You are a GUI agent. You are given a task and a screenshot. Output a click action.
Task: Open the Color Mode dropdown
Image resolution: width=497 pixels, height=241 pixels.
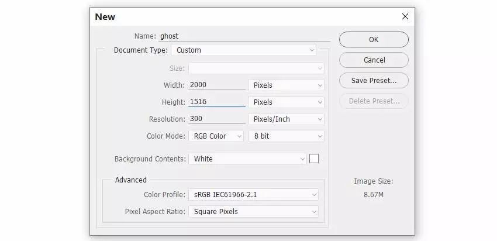[x=215, y=136]
